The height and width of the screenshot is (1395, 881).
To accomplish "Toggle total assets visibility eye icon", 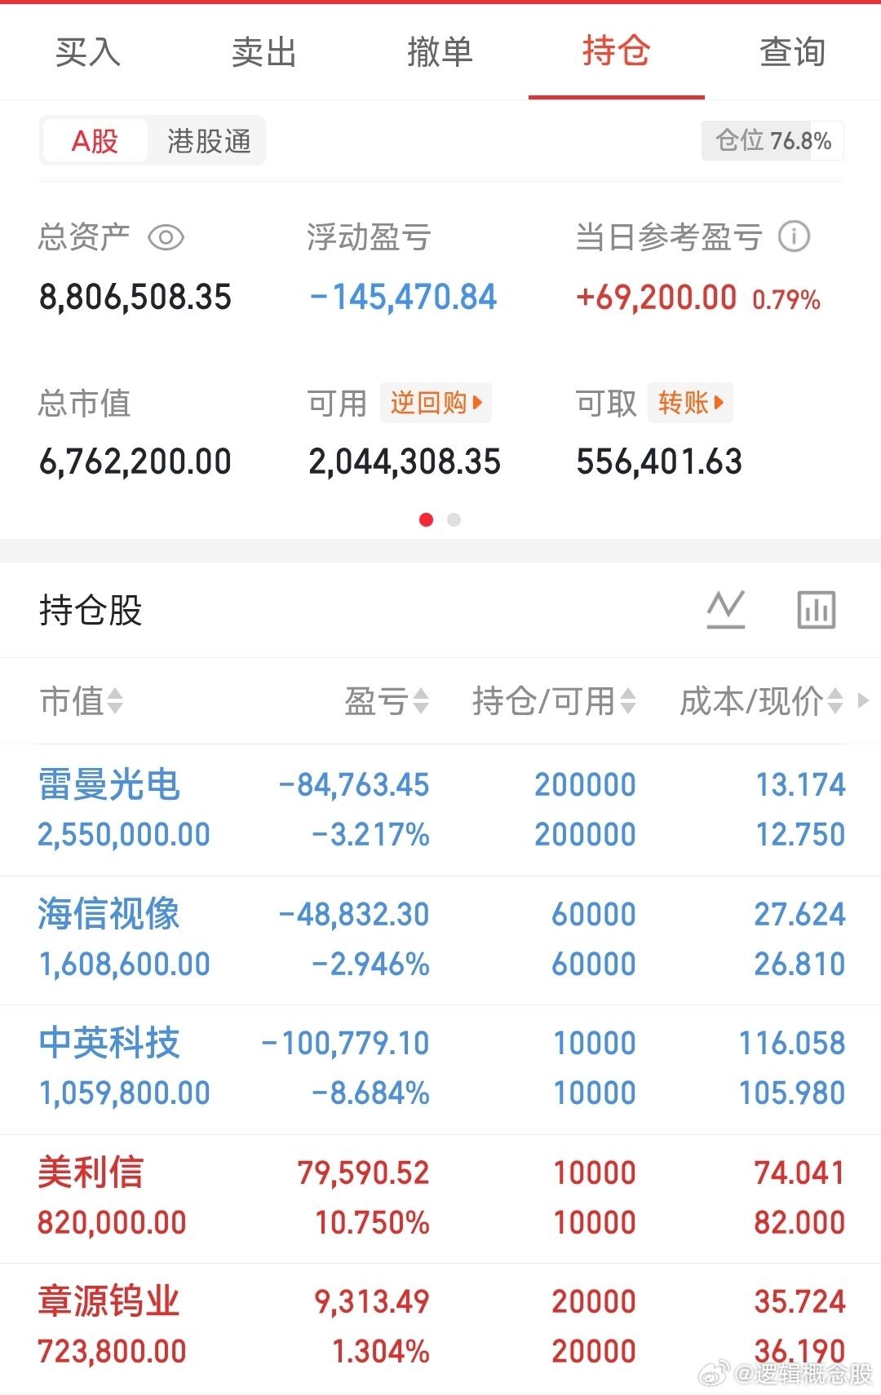I will [166, 238].
